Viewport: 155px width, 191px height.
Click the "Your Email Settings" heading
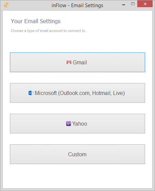coord(36,21)
